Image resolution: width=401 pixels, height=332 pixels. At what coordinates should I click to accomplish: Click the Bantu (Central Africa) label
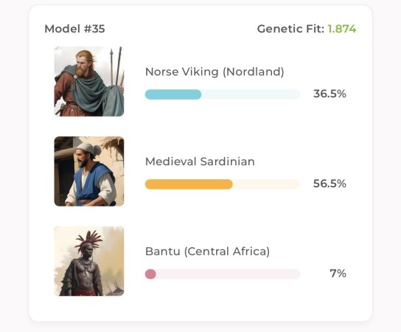tap(207, 252)
